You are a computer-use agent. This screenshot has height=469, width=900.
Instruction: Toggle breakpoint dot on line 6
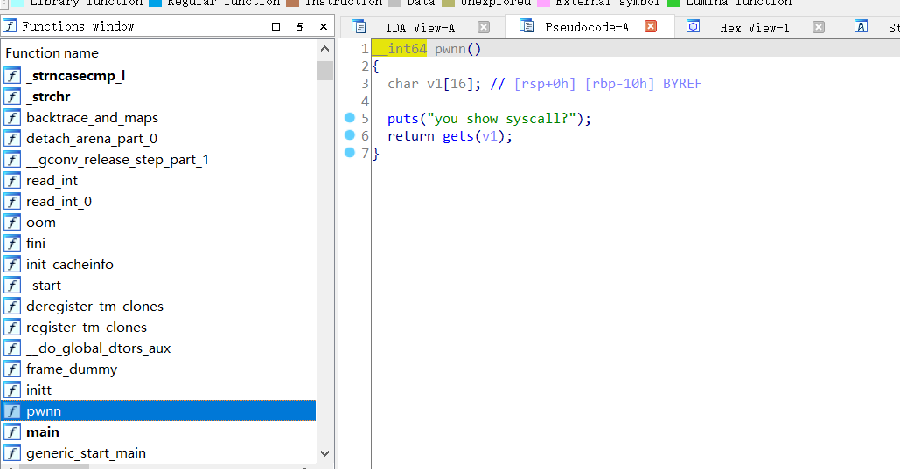350,134
